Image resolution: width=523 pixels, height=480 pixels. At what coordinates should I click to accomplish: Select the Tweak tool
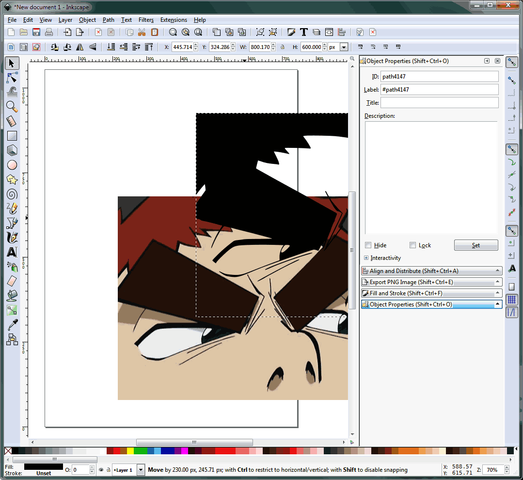pyautogui.click(x=12, y=93)
